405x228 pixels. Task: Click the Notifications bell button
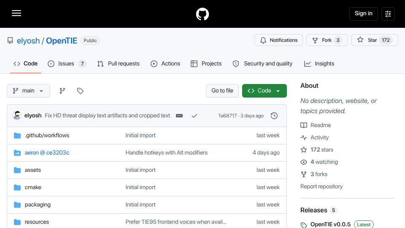278,40
